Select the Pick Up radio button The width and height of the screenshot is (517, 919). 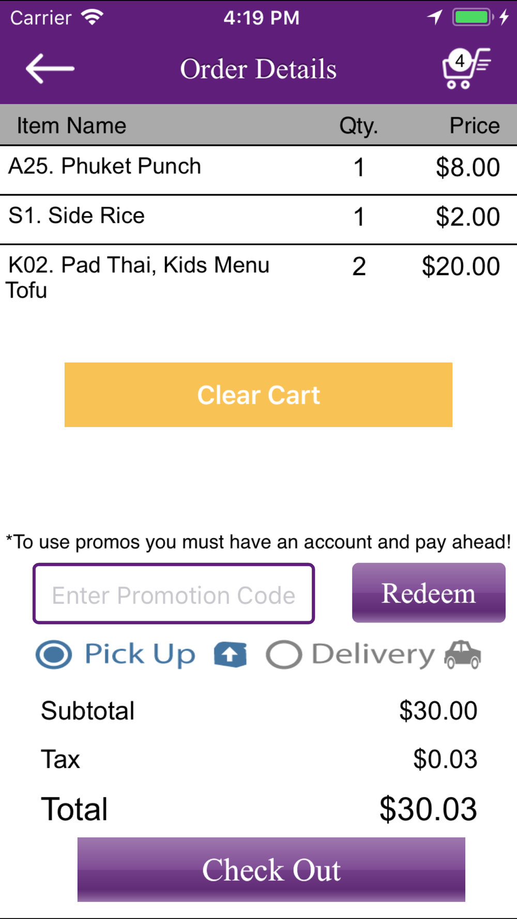[54, 654]
